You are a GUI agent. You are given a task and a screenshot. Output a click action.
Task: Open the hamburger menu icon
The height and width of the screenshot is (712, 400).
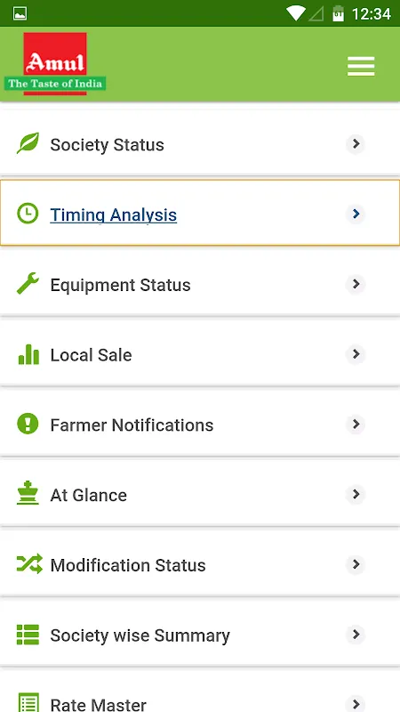pyautogui.click(x=361, y=66)
